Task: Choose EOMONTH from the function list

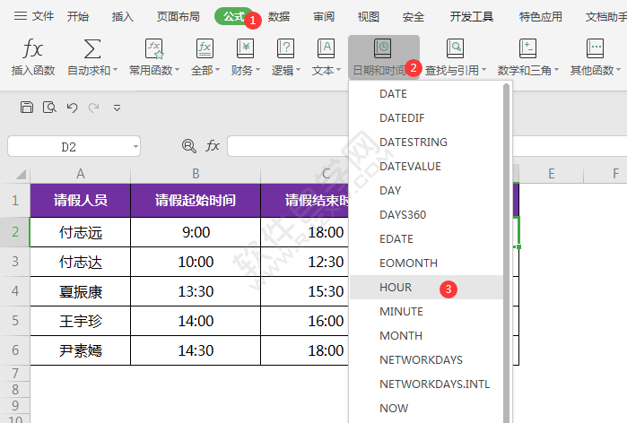Action: pyautogui.click(x=426, y=263)
